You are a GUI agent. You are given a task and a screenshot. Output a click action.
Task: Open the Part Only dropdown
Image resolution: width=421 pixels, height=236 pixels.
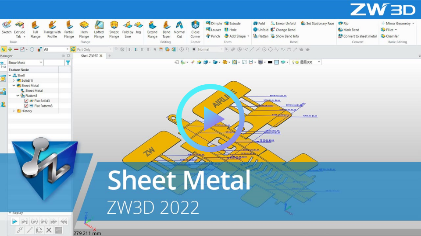click(94, 49)
